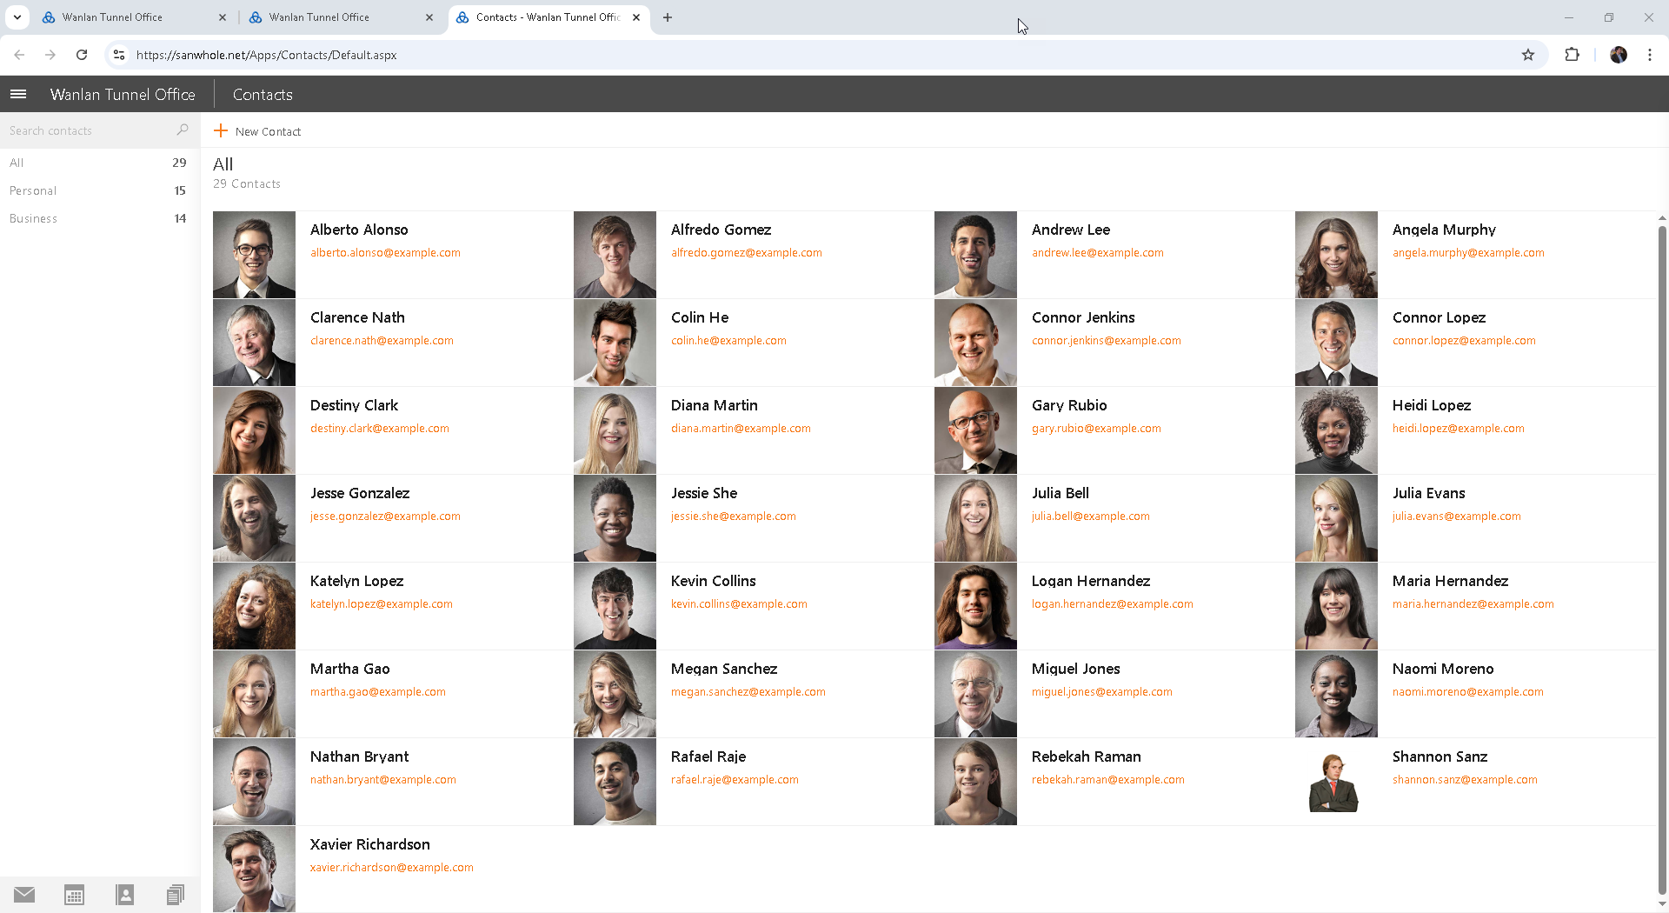Bookmark this page with star icon
This screenshot has width=1669, height=913.
[x=1528, y=55]
